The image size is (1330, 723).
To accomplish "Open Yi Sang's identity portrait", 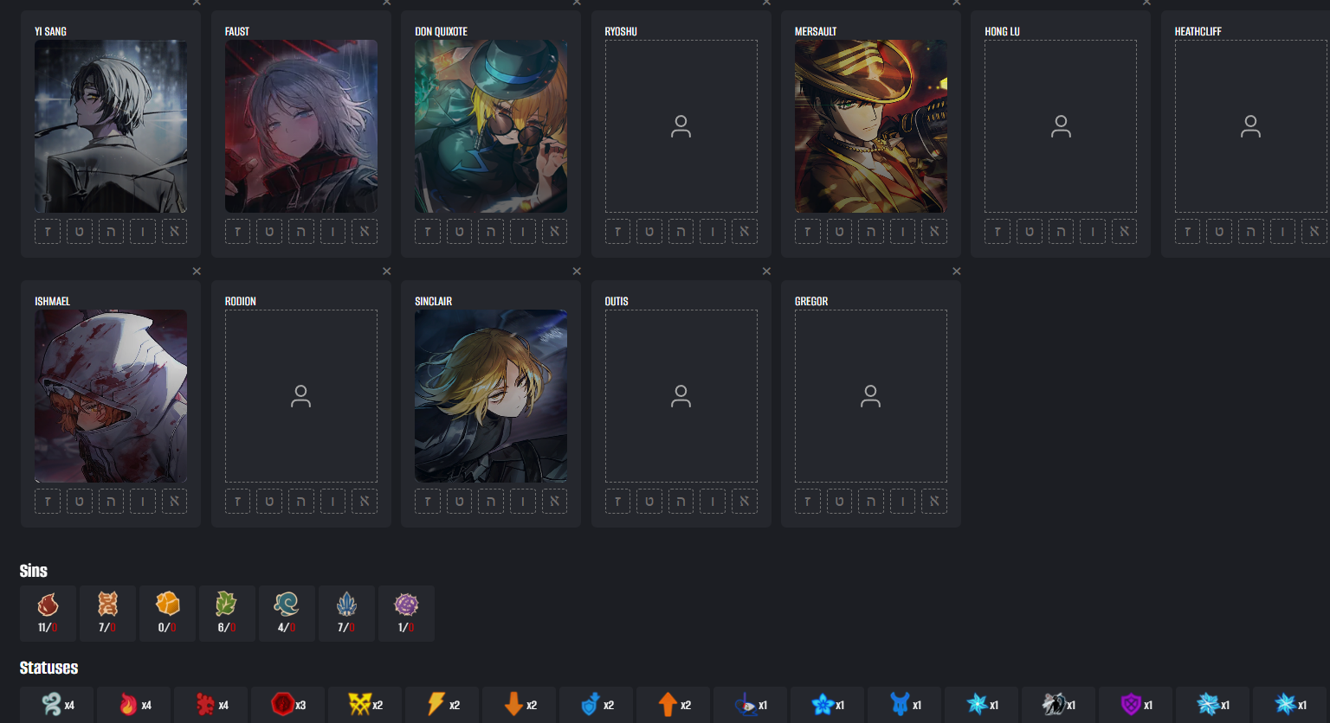I will (111, 126).
